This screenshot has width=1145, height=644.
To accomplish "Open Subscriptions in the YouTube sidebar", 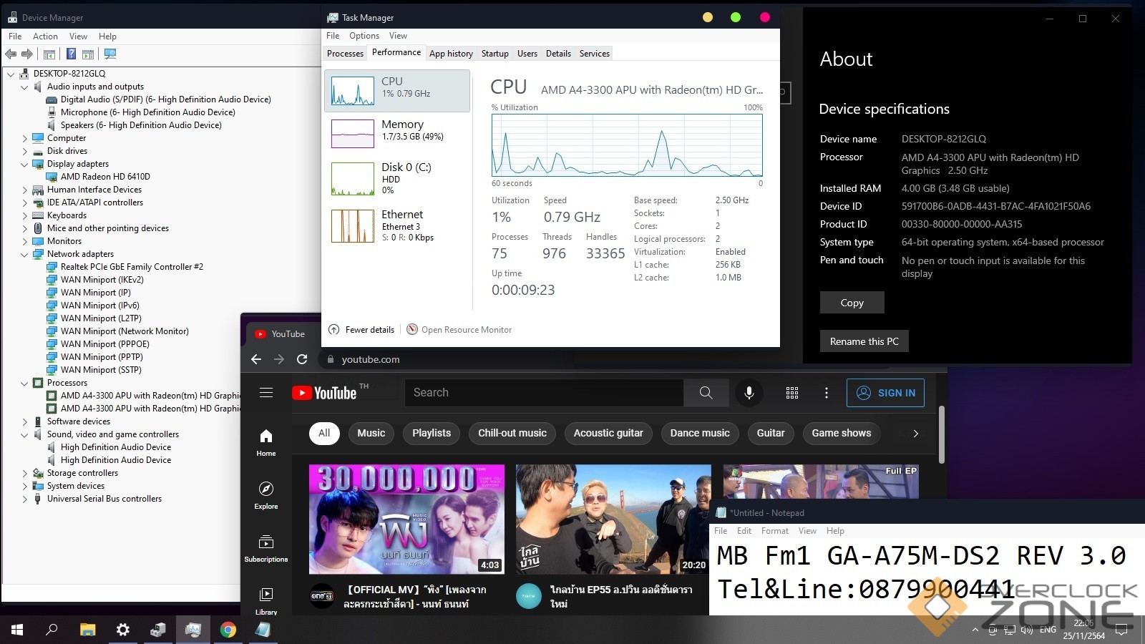I will click(266, 548).
